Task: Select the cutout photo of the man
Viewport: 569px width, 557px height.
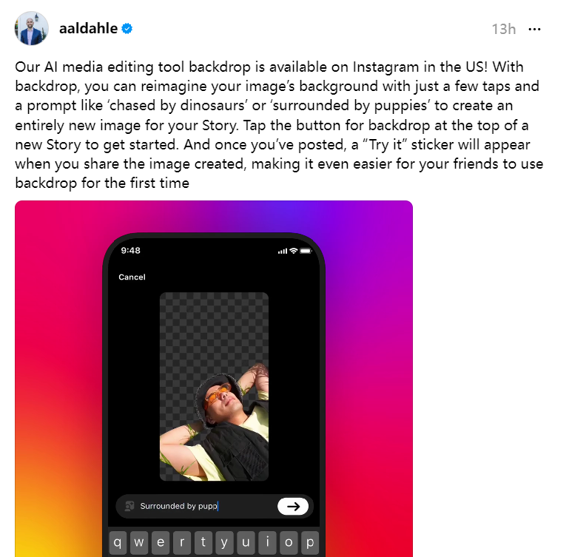Action: (214, 386)
